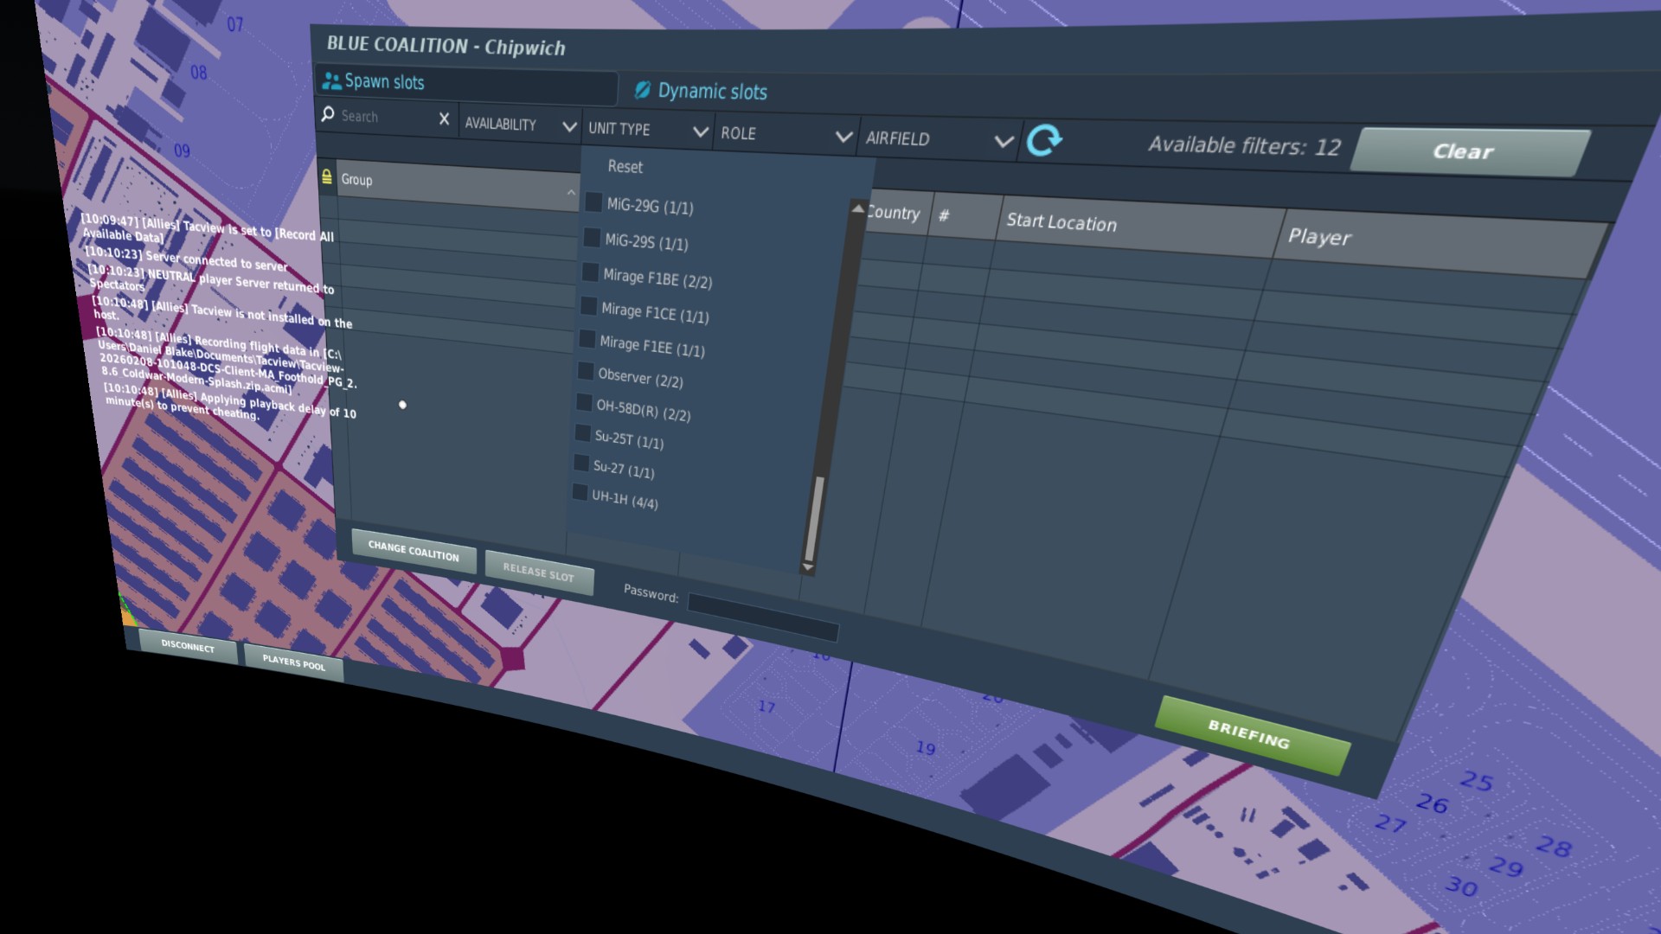This screenshot has width=1661, height=934.
Task: Click the scroll up arrow in unit list
Action: pos(857,208)
